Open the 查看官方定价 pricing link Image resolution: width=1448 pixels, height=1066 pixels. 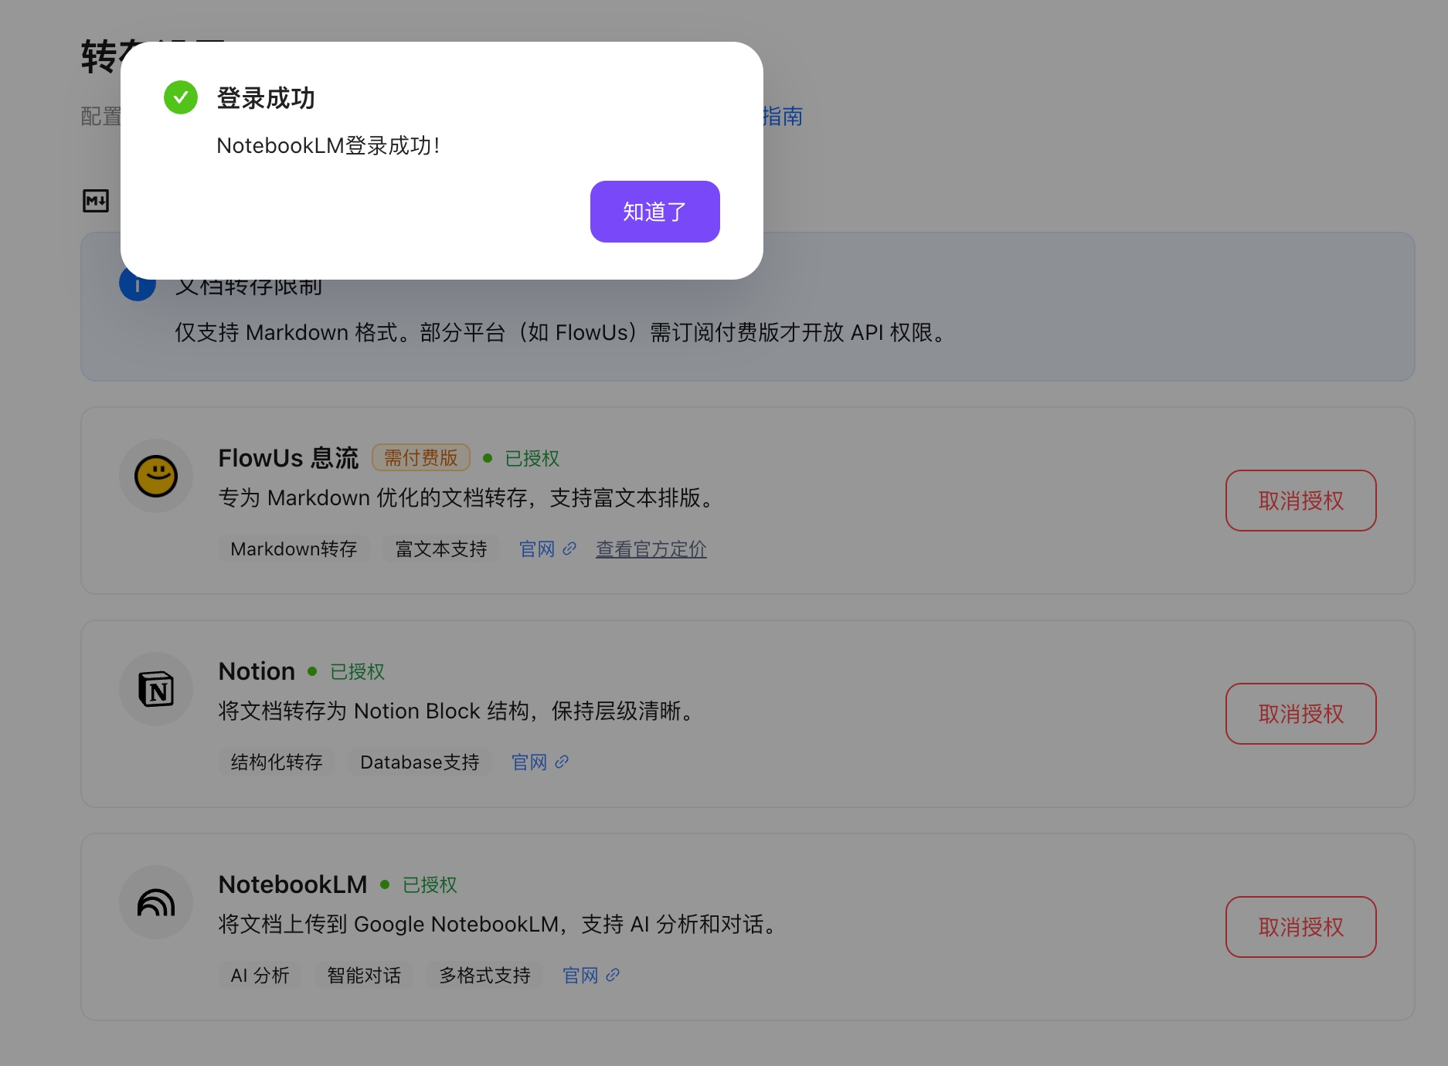tap(651, 548)
